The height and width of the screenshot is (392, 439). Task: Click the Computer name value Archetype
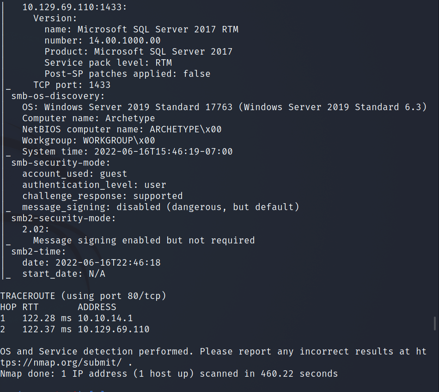tap(130, 118)
